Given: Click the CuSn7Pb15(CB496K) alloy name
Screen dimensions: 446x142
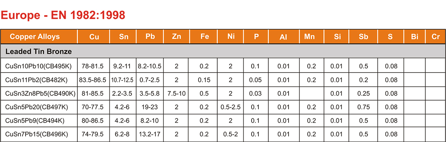Looking at the screenshot, I should tap(37, 134).
